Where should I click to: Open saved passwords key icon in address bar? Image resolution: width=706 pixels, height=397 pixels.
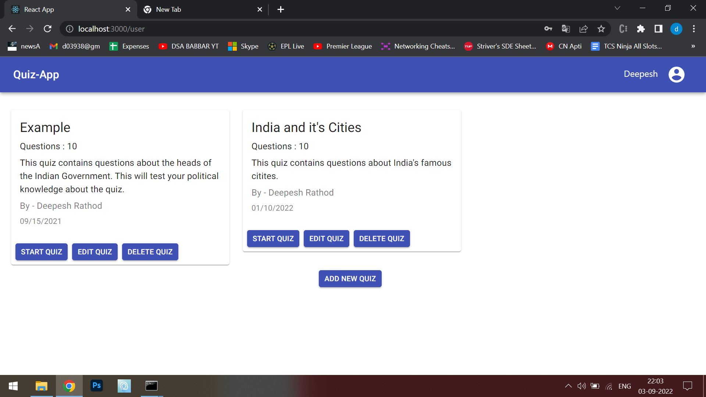548,29
